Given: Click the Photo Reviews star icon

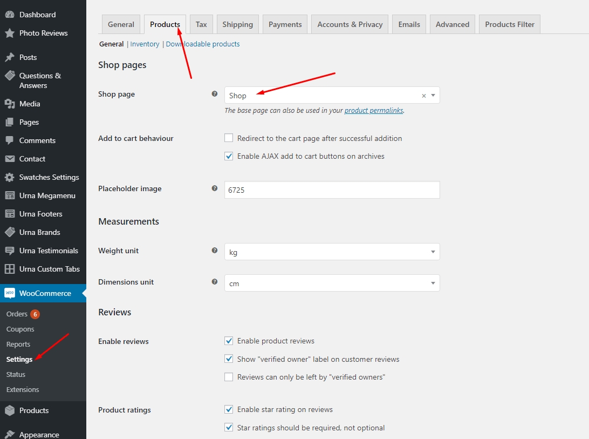Looking at the screenshot, I should tap(10, 33).
